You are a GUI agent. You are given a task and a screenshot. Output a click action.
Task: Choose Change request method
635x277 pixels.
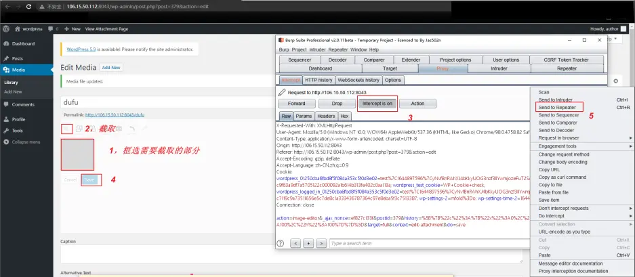pyautogui.click(x=564, y=154)
